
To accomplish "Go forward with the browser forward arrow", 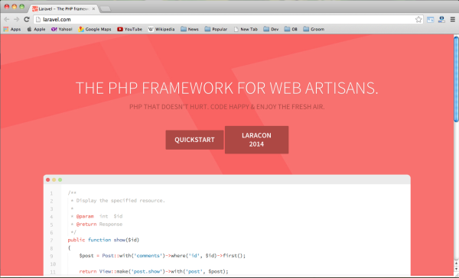I will click(x=16, y=19).
